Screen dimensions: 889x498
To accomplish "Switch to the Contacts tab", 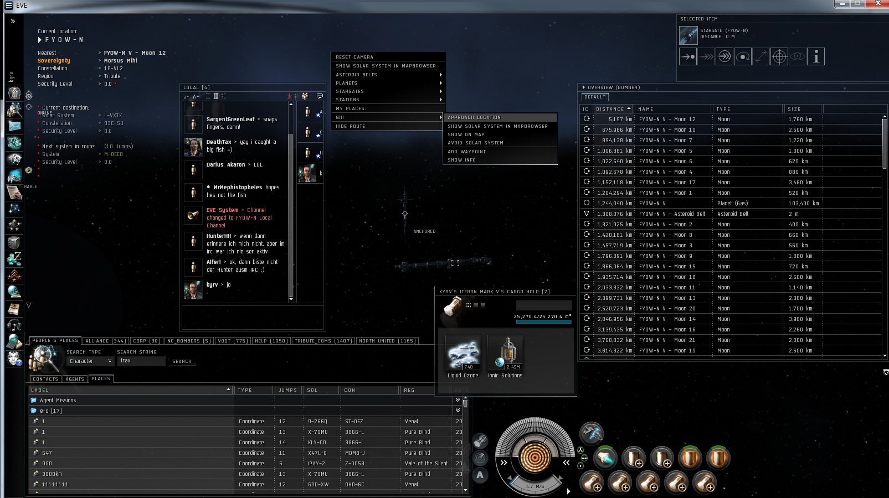I will 45,379.
